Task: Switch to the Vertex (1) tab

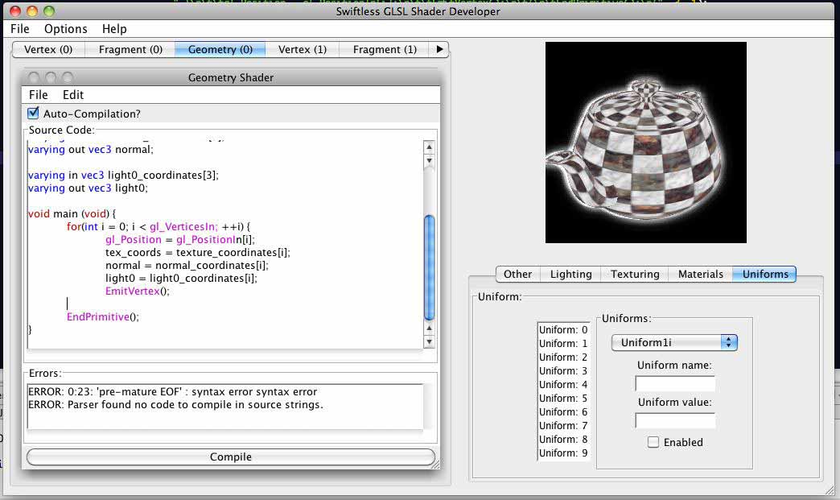Action: (303, 49)
